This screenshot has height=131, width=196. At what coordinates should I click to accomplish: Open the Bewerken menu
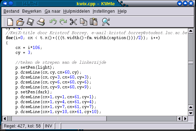[x=32, y=11]
